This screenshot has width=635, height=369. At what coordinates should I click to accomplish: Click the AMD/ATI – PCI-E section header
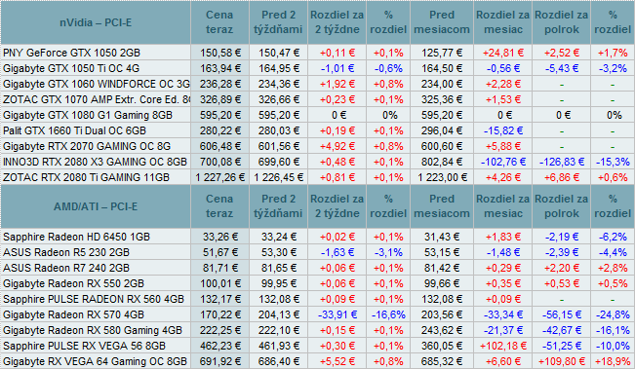click(96, 207)
